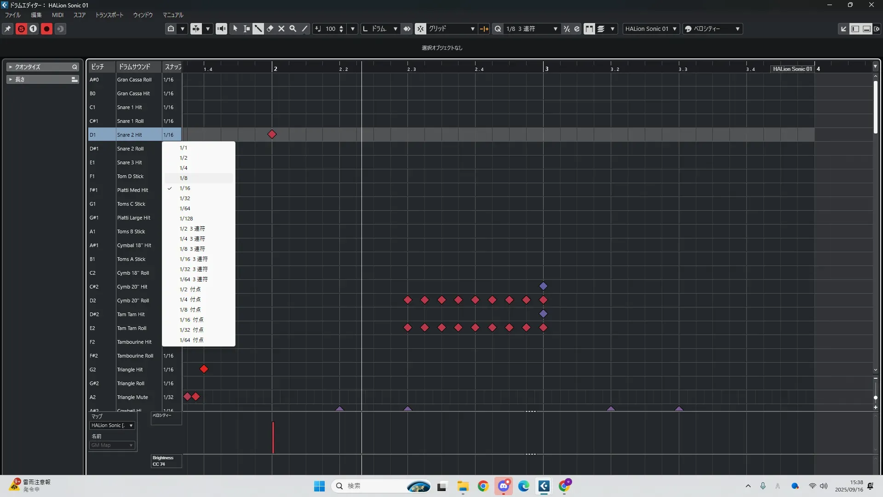This screenshot has width=883, height=497.
Task: Toggle Snap on/off button
Action: (420, 29)
